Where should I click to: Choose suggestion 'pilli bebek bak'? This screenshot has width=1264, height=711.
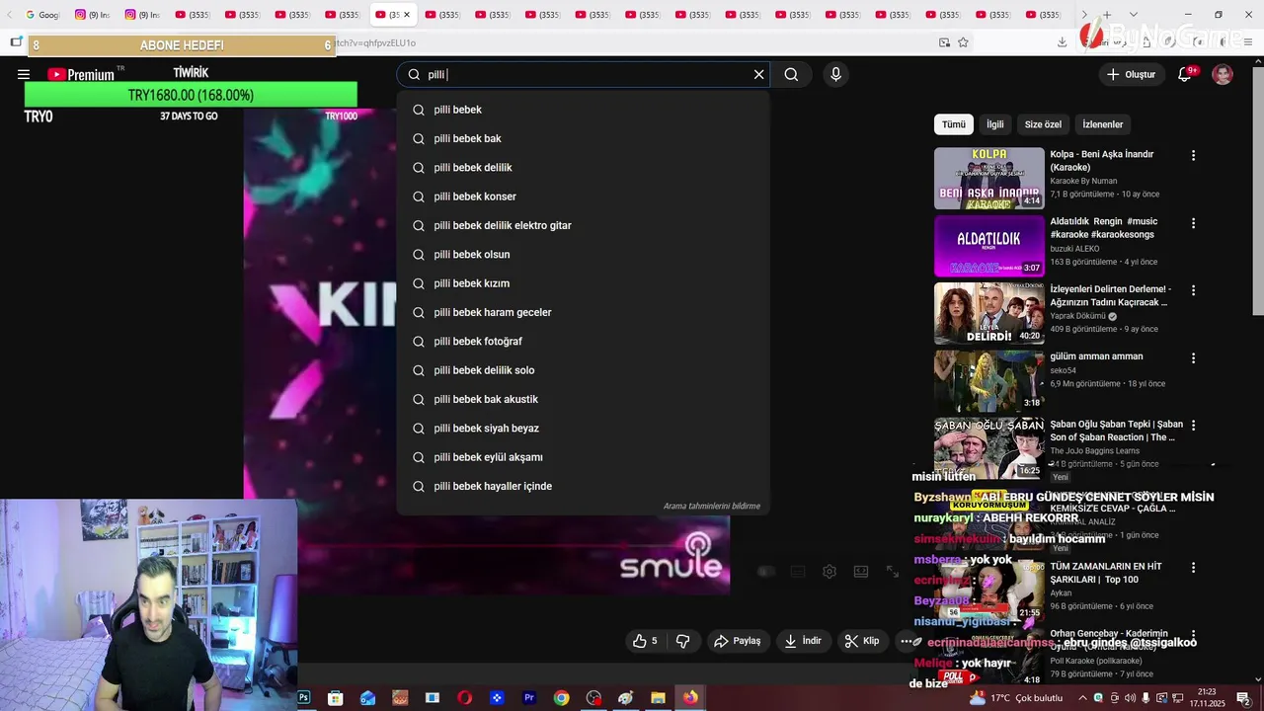point(583,138)
